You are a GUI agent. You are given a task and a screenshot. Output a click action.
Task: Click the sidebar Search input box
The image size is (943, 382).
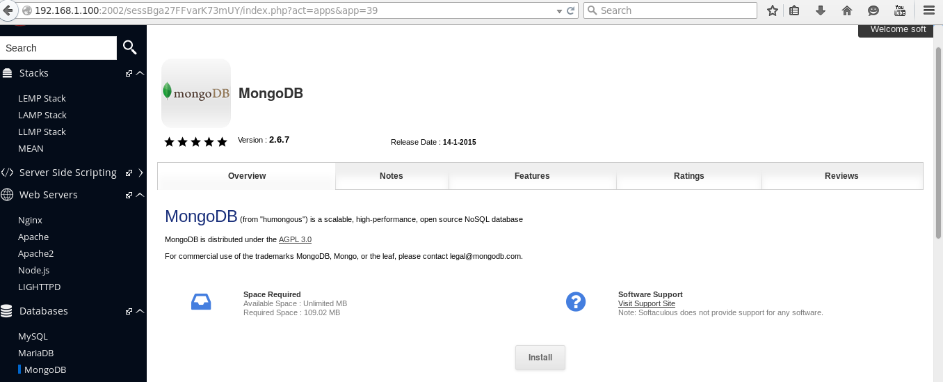58,48
